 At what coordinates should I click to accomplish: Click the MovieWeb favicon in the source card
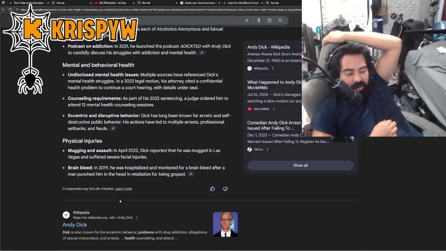(249, 109)
